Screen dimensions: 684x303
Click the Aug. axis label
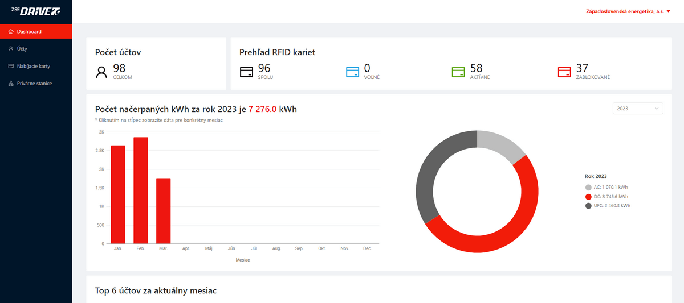276,249
